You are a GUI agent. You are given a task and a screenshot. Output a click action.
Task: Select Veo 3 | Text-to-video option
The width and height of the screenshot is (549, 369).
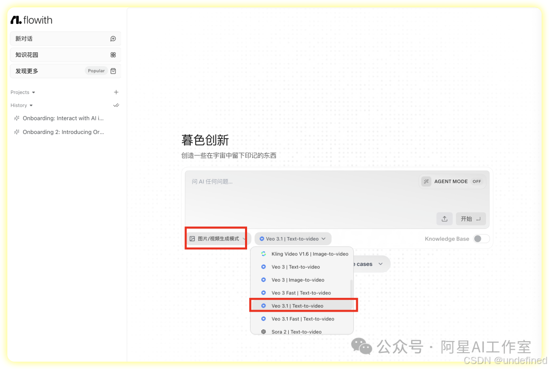[x=301, y=267]
